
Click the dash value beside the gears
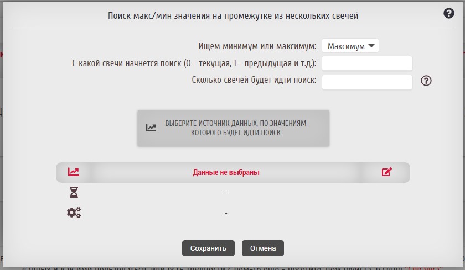[x=226, y=213]
